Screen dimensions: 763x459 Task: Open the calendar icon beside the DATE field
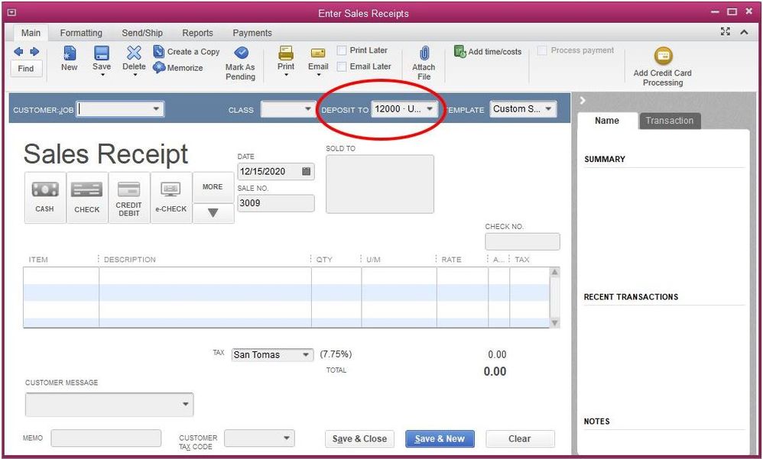[x=307, y=171]
